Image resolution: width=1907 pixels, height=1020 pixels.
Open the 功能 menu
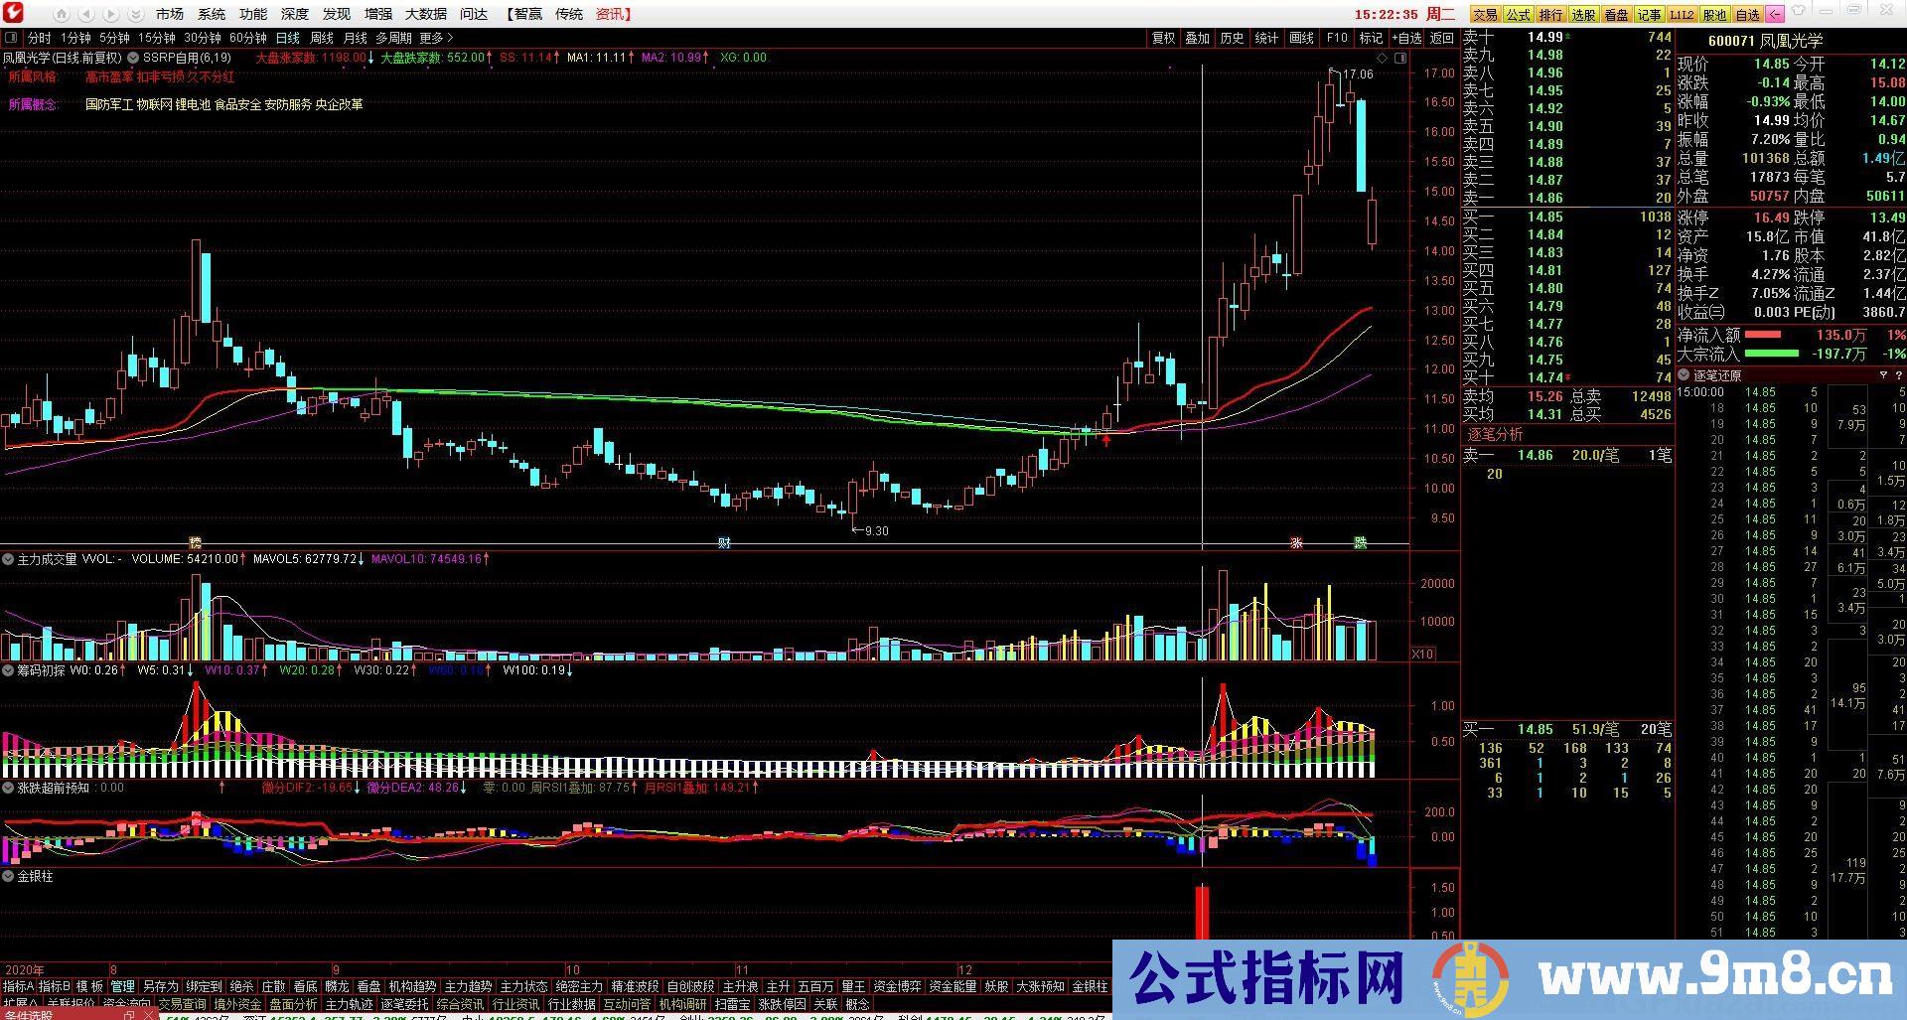pyautogui.click(x=253, y=14)
